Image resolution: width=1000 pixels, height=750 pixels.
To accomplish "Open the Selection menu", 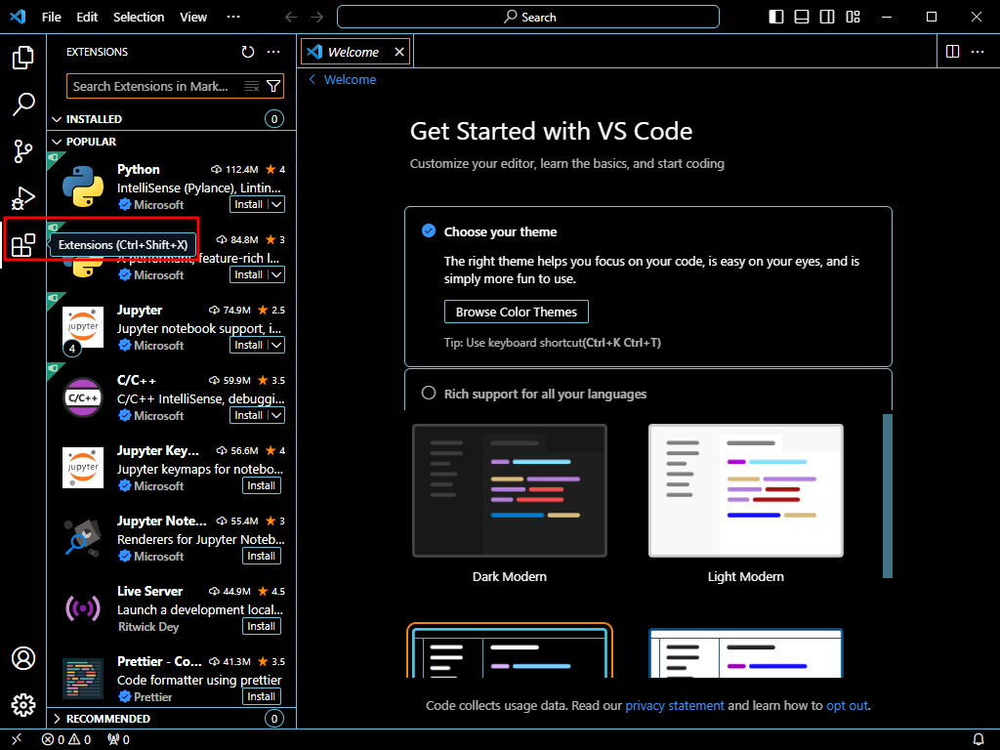I will (139, 18).
